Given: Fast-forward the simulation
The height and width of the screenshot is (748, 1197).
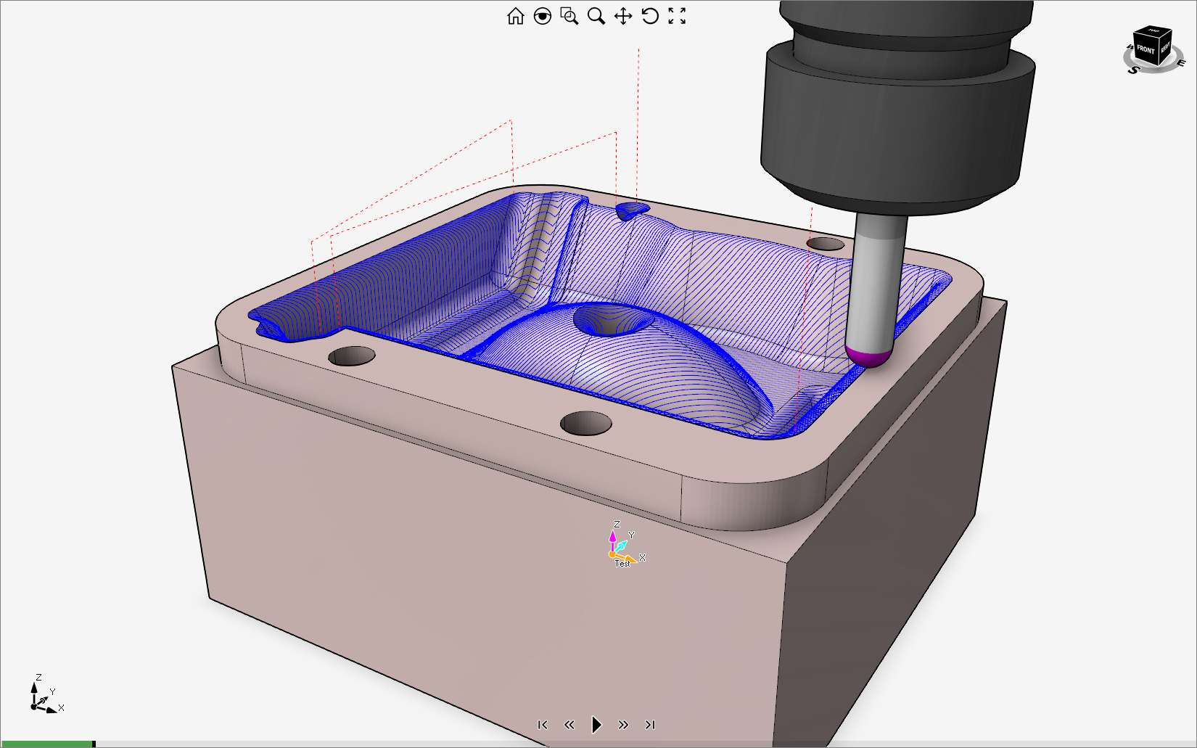Looking at the screenshot, I should click(x=623, y=725).
